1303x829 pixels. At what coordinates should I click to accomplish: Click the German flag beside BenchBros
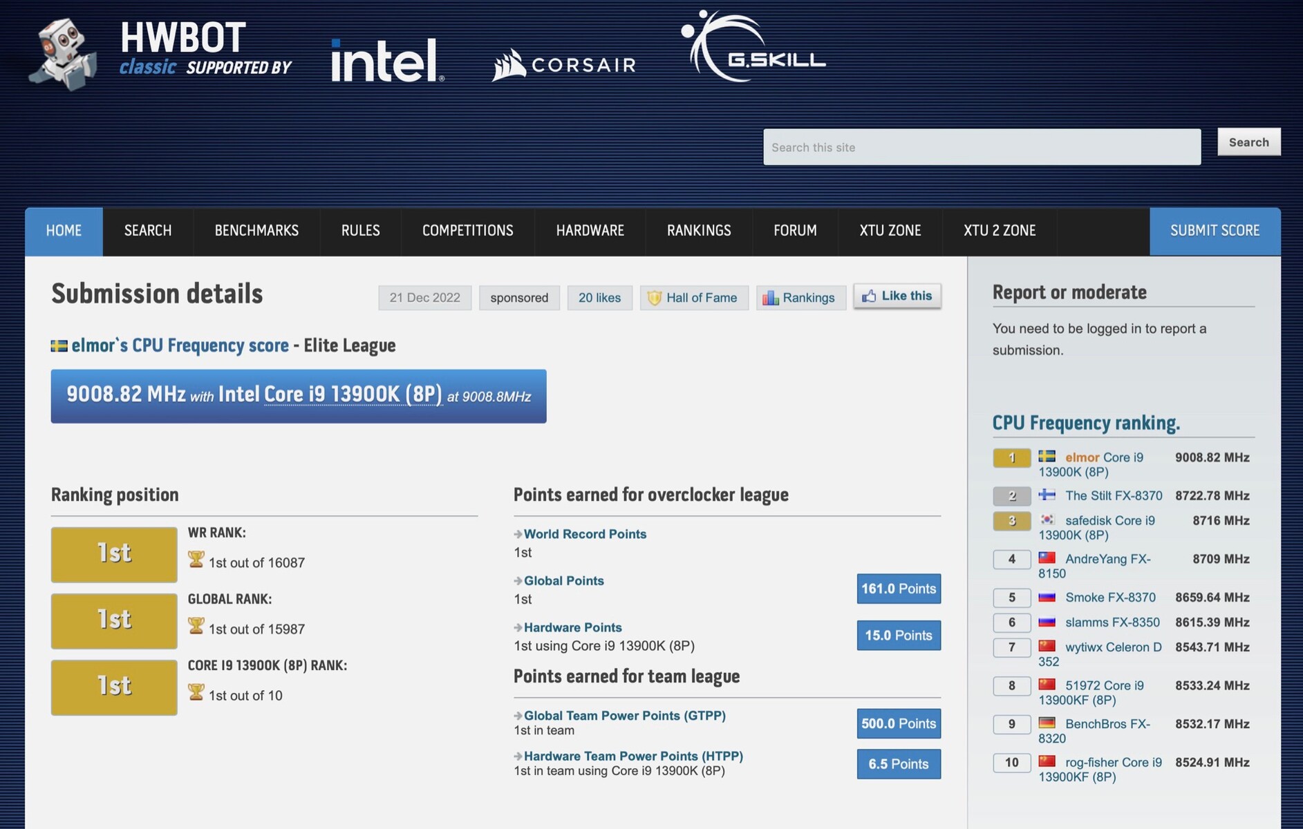click(1047, 723)
